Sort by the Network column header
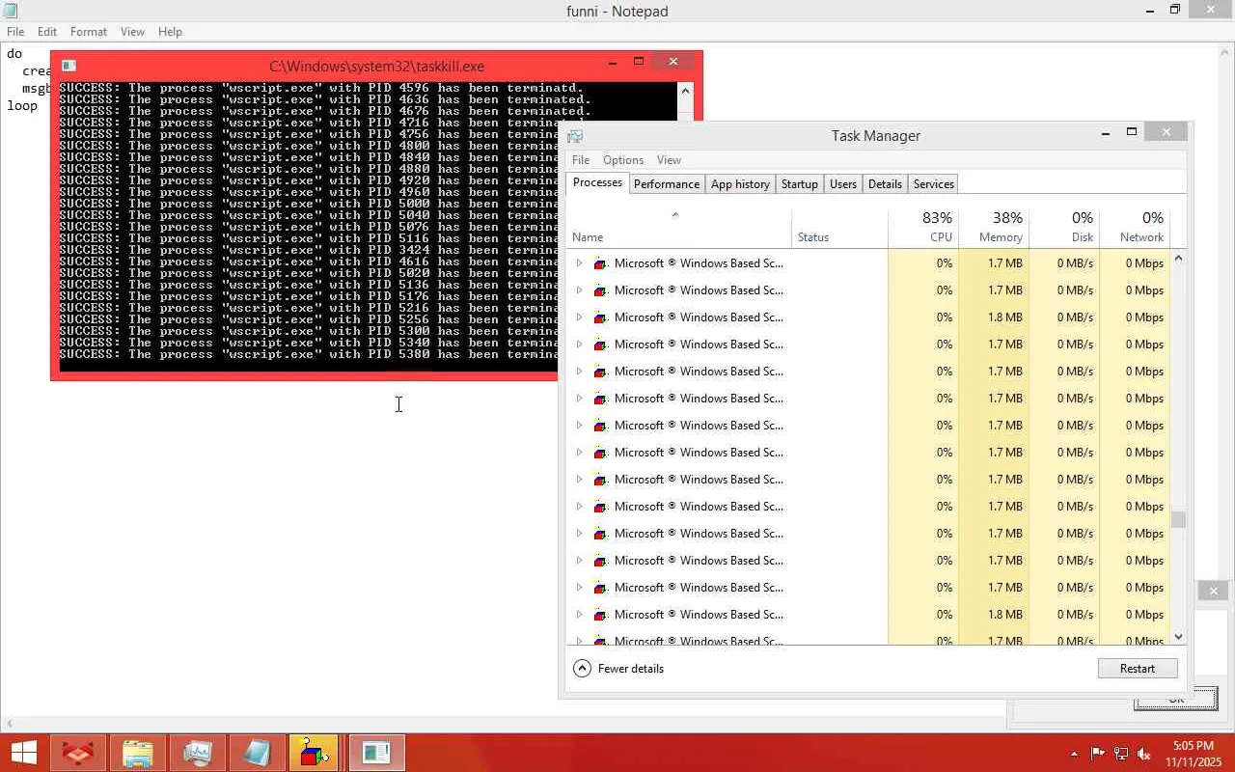Image resolution: width=1235 pixels, height=772 pixels. pyautogui.click(x=1135, y=228)
